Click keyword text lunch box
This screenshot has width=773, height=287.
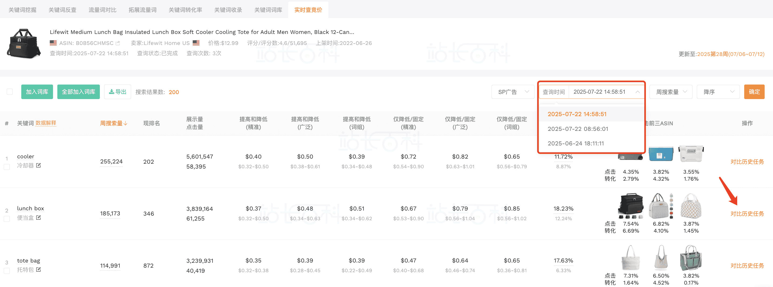[x=30, y=208]
